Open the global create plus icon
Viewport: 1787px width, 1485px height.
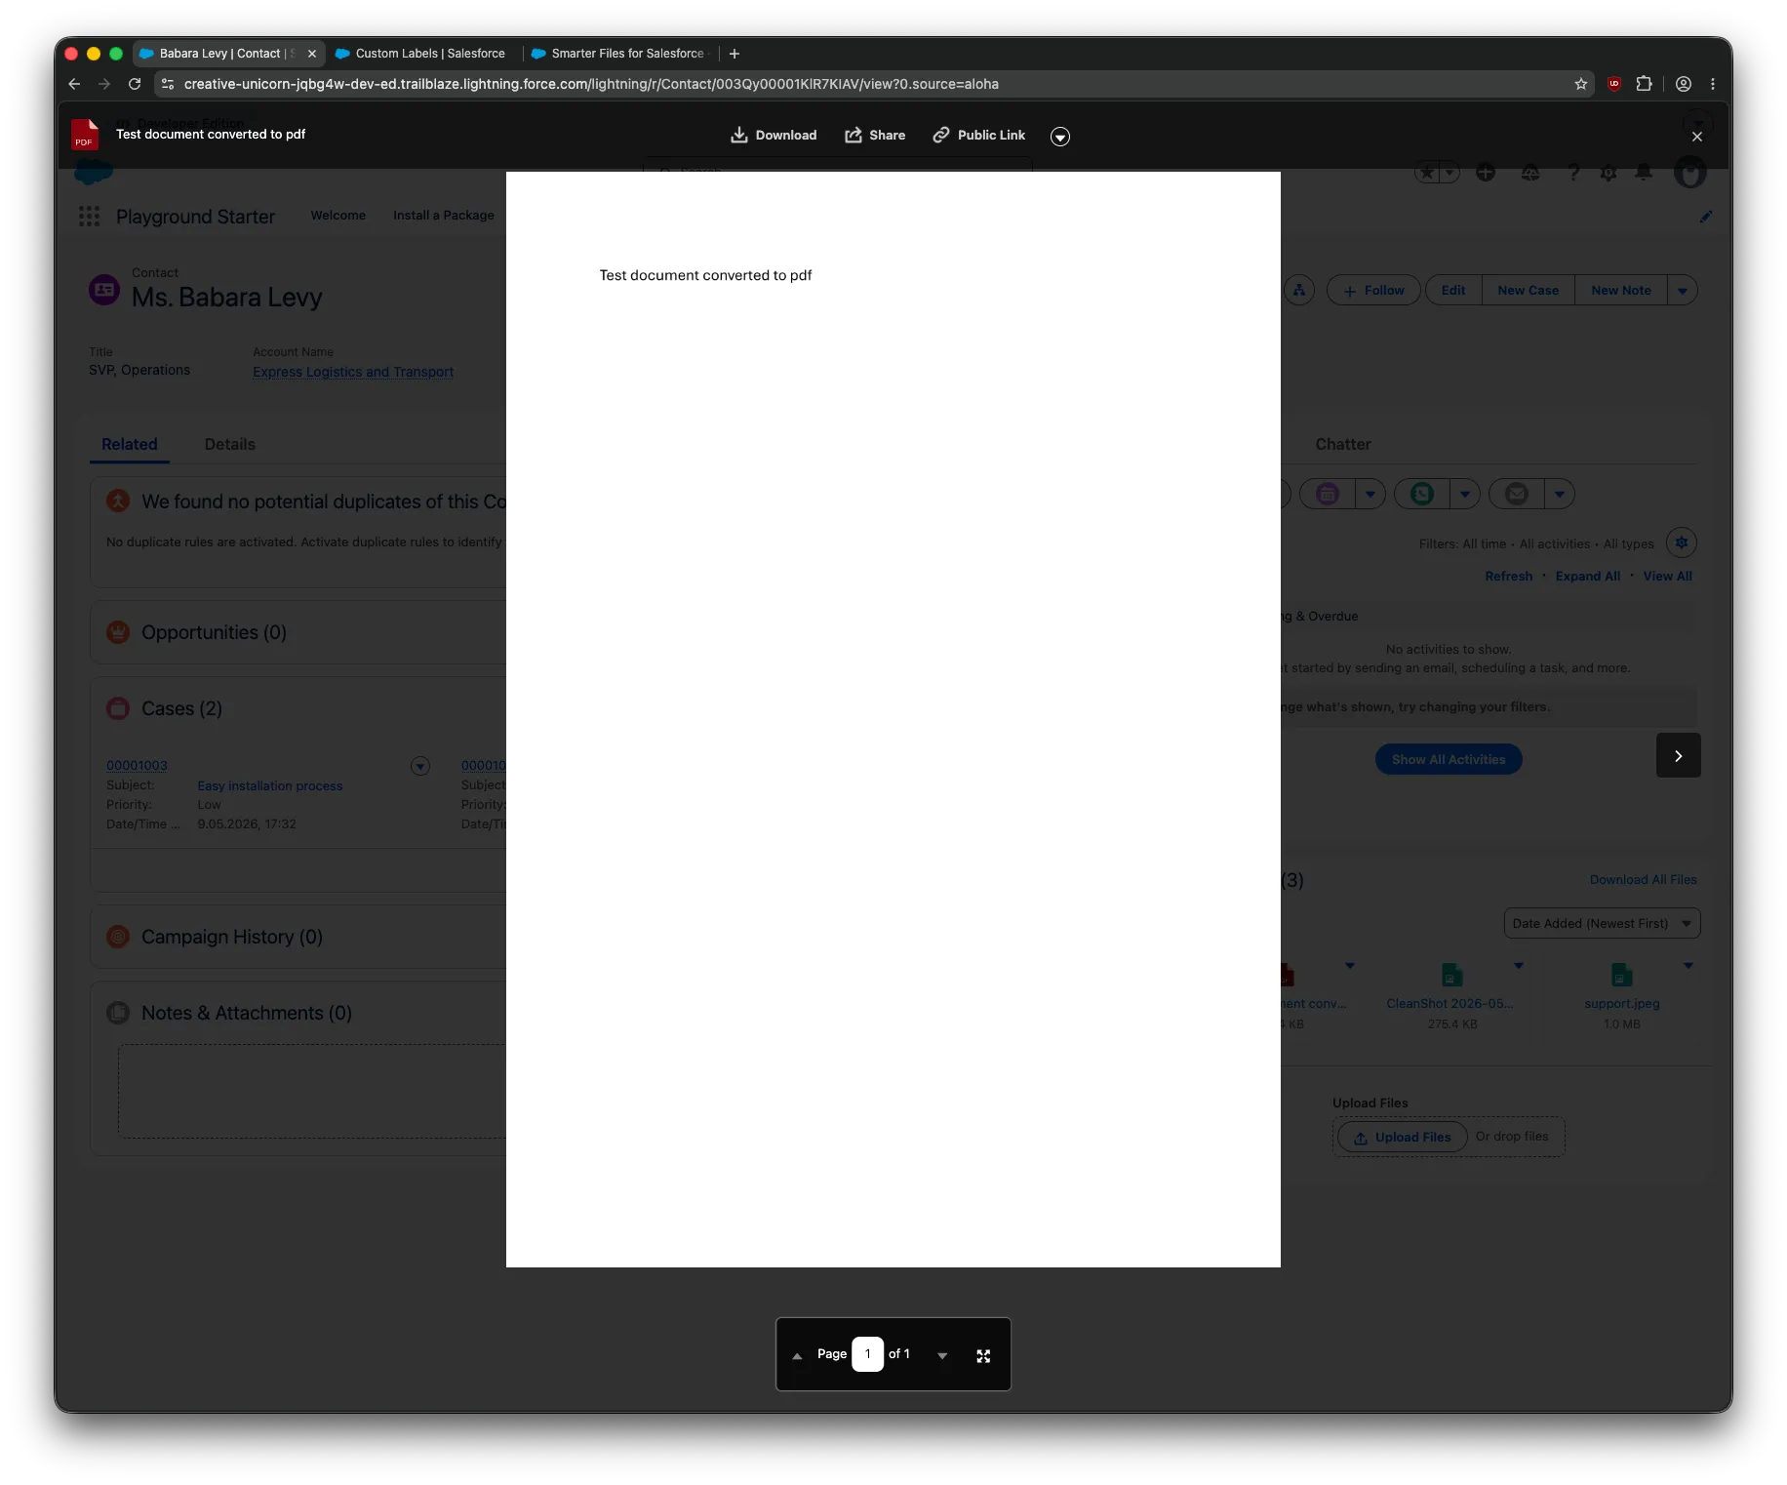[1486, 173]
